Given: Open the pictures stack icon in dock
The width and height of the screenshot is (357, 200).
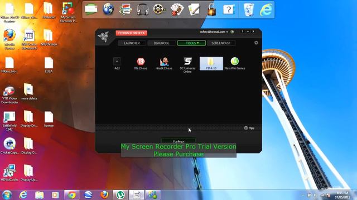Looking at the screenshot, I should coord(126,9).
